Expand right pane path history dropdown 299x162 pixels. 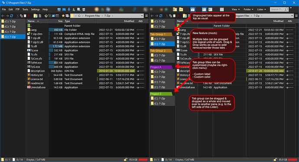[292, 16]
